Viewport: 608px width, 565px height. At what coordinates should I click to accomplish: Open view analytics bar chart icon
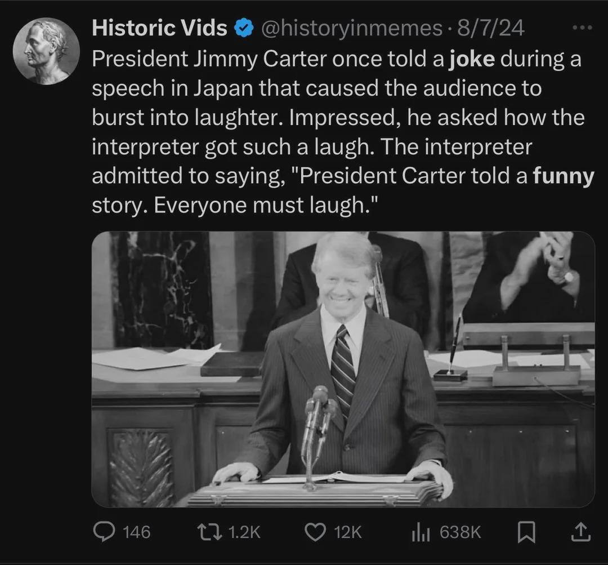tap(421, 532)
